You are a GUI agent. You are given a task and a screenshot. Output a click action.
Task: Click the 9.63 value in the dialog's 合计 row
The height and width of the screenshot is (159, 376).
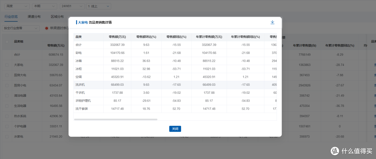pos(146,45)
